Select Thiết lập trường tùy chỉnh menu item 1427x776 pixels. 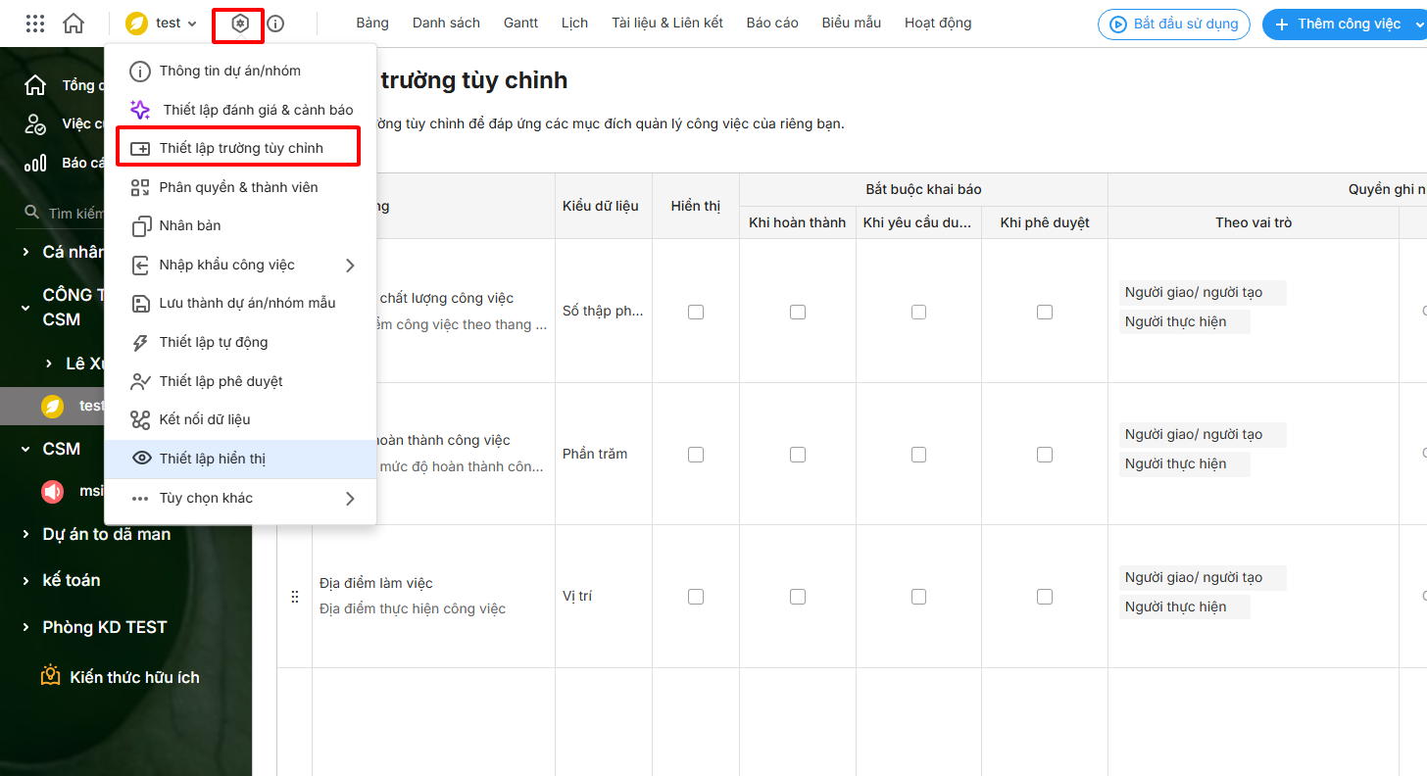point(240,148)
